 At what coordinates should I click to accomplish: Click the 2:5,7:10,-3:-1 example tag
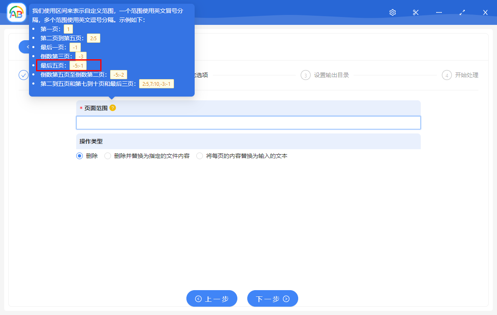157,84
